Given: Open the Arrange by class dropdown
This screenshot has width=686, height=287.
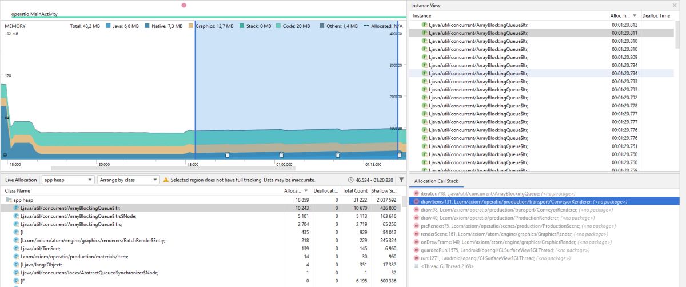Looking at the screenshot, I should tap(128, 180).
